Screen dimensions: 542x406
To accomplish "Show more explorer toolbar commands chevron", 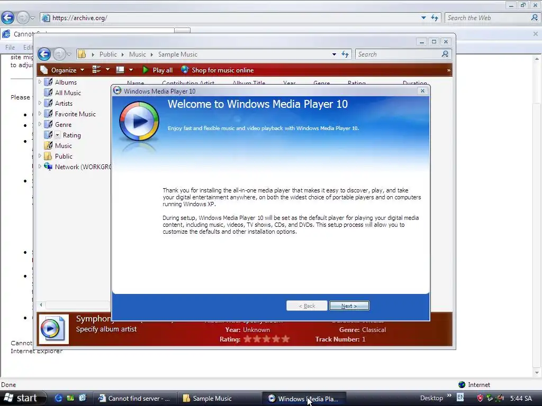I will point(449,70).
